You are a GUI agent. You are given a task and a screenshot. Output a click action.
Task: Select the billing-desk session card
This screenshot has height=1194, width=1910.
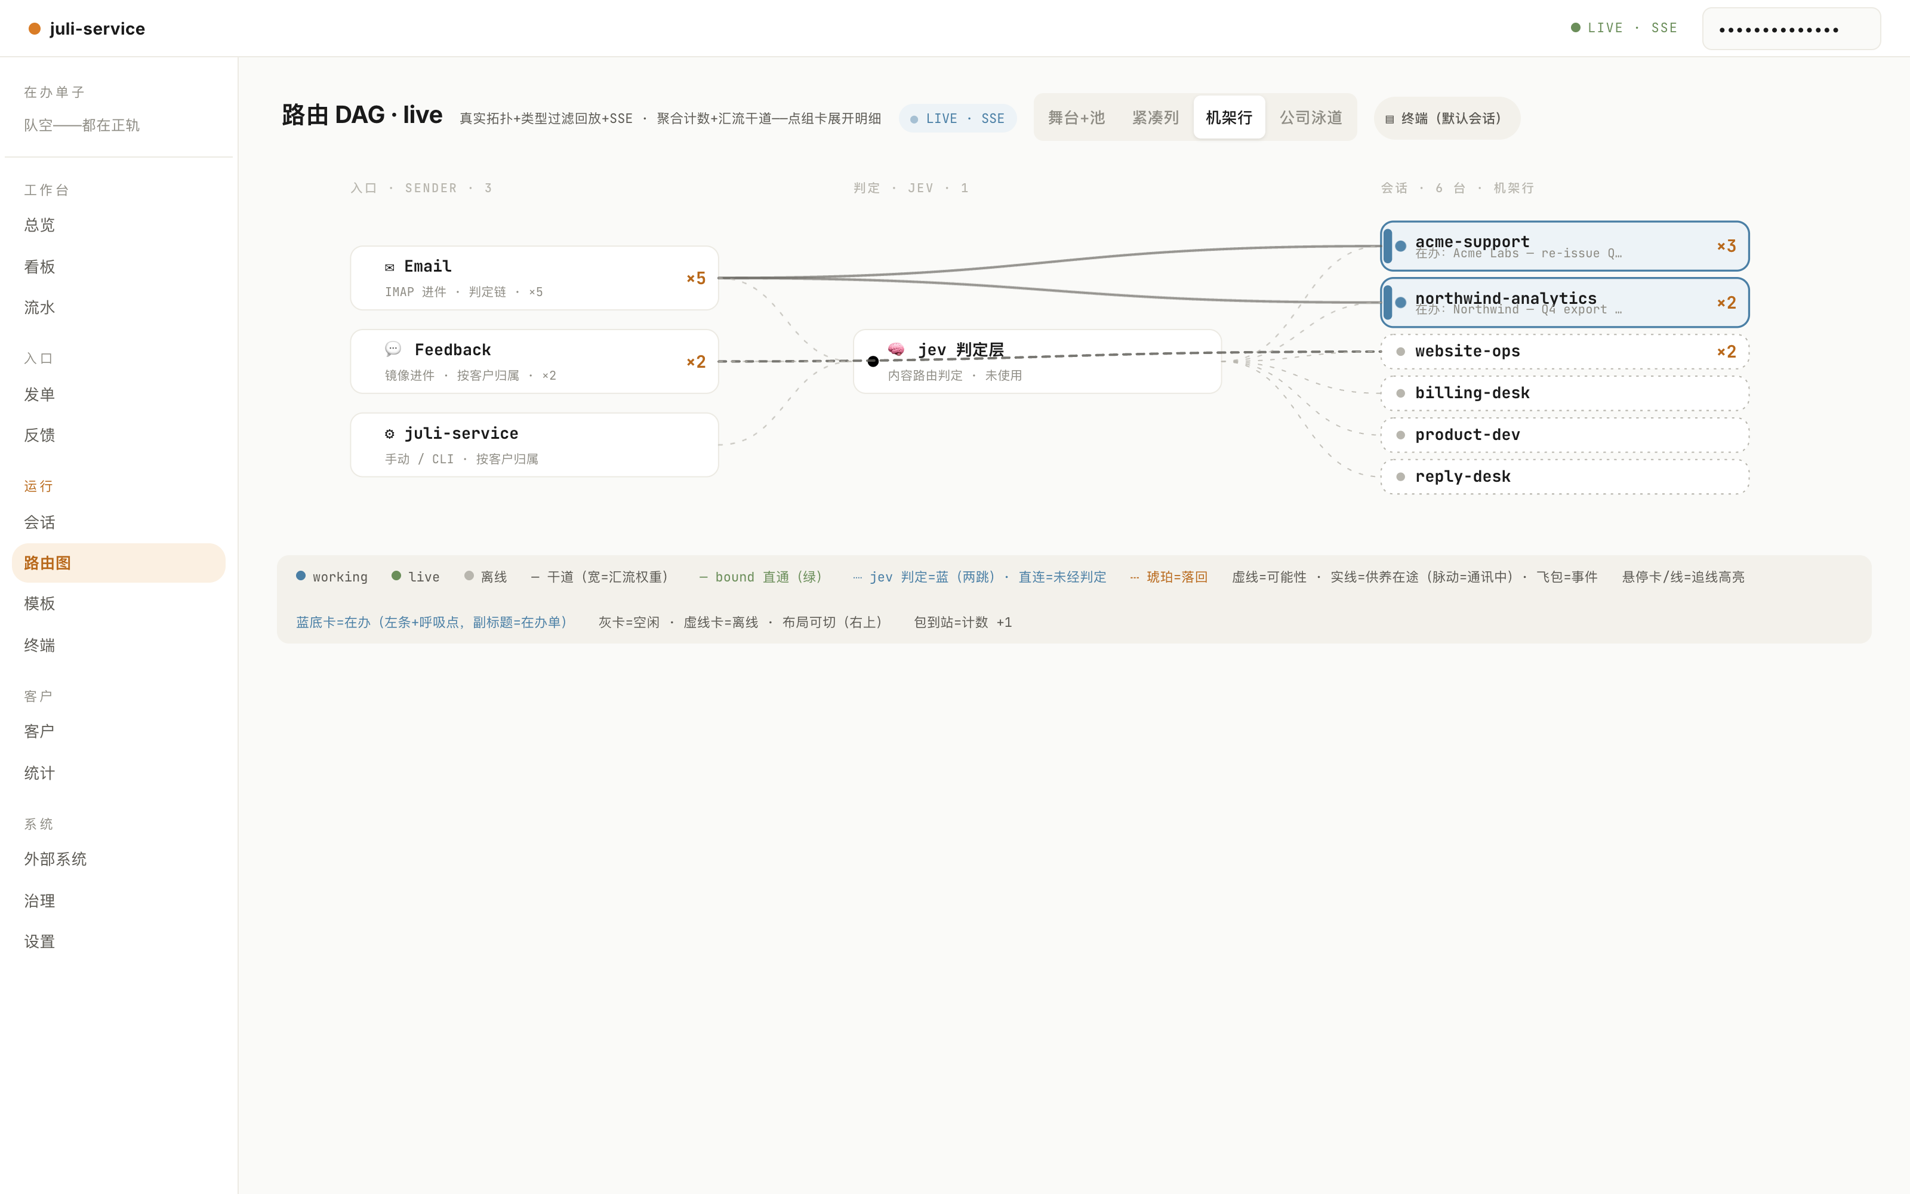click(x=1564, y=393)
